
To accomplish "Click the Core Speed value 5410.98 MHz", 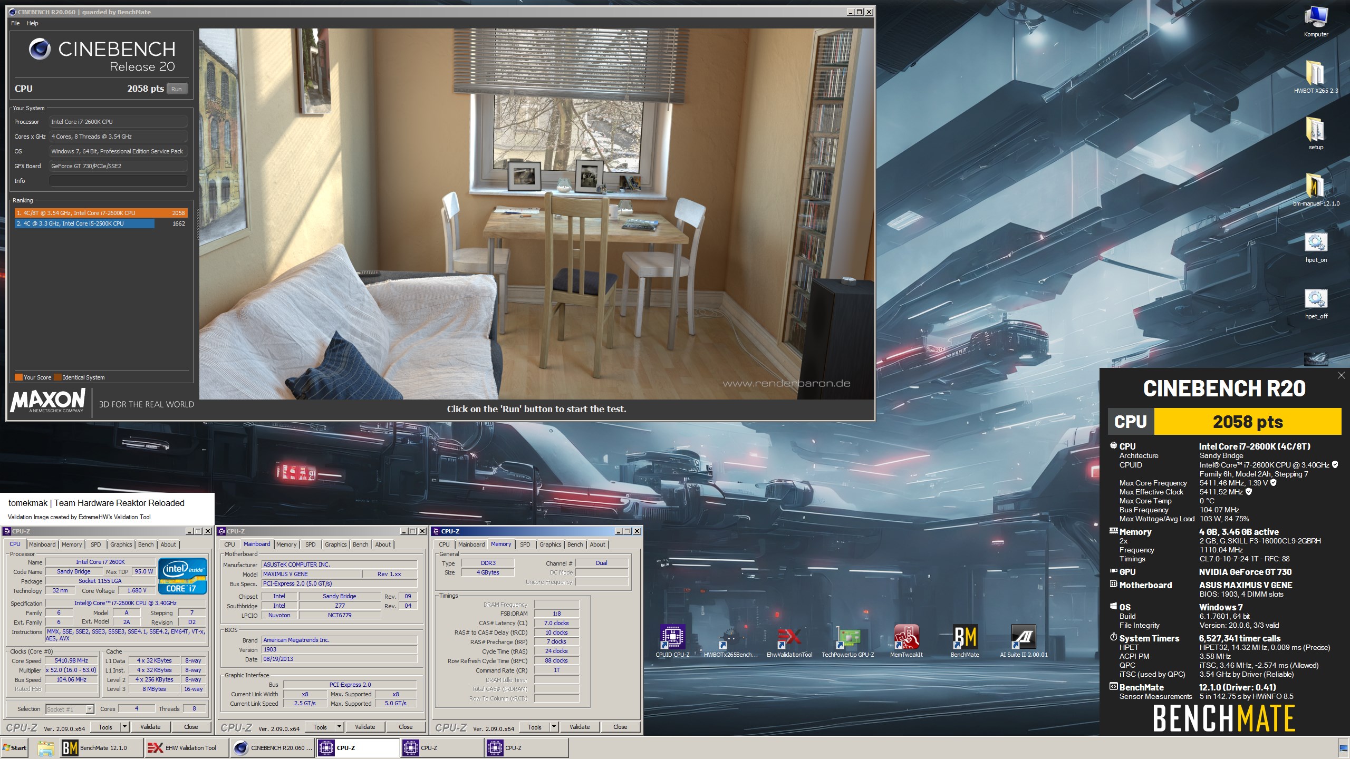I will (x=72, y=660).
